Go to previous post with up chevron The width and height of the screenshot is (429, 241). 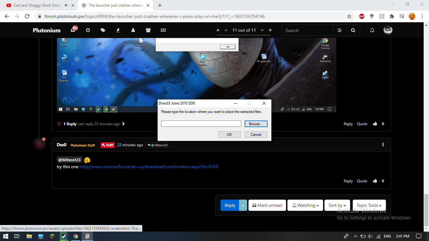pos(226,30)
